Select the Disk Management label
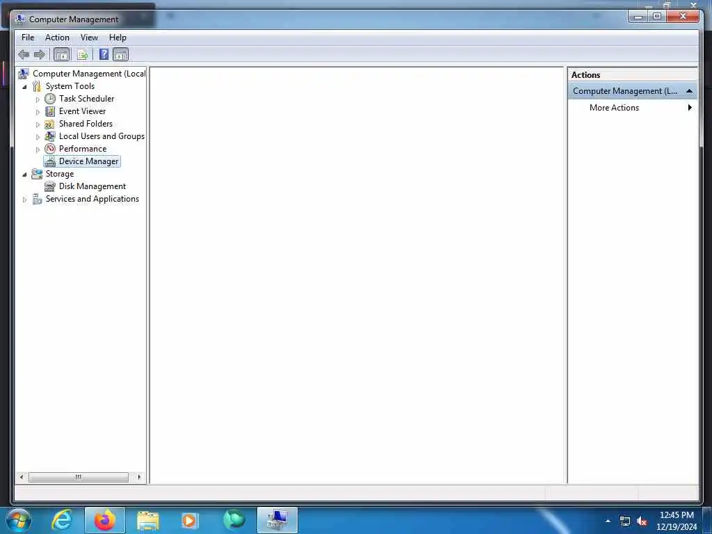 (x=92, y=186)
